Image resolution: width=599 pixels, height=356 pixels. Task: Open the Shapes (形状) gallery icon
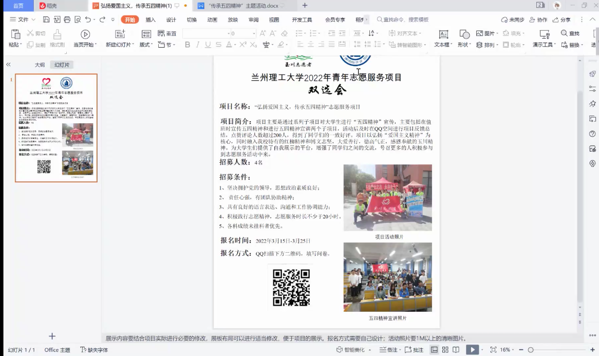[464, 34]
